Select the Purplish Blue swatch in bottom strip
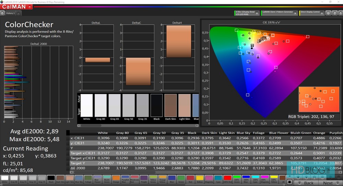This screenshot has height=186, width=343. [x=125, y=179]
